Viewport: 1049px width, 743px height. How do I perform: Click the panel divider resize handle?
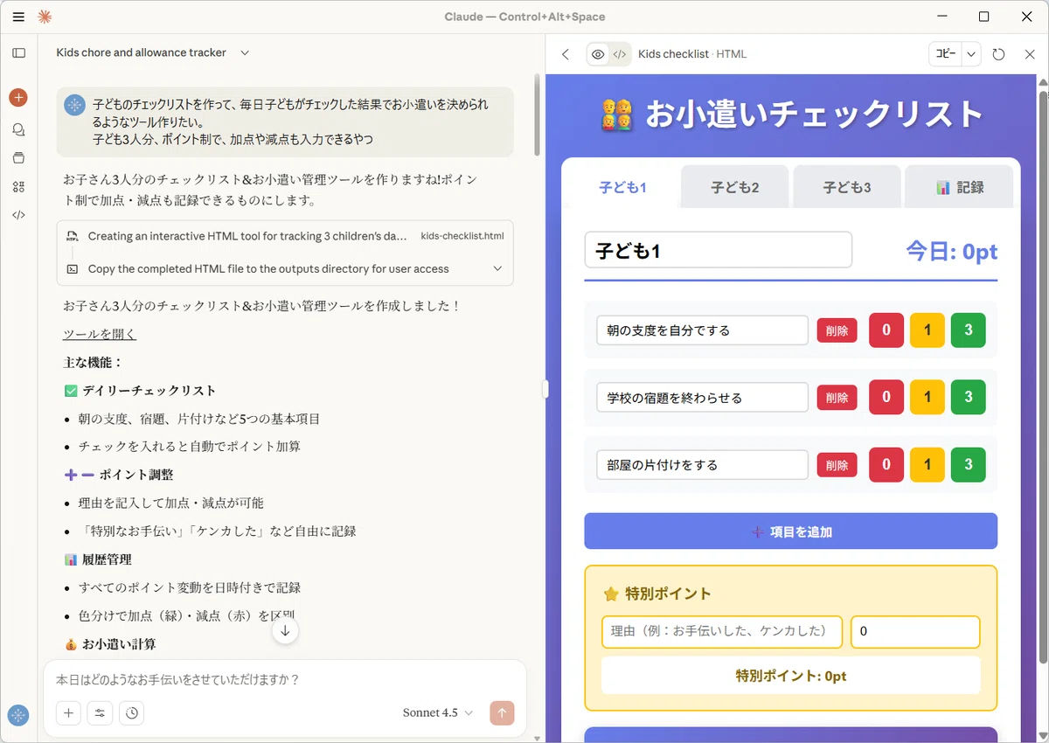545,389
